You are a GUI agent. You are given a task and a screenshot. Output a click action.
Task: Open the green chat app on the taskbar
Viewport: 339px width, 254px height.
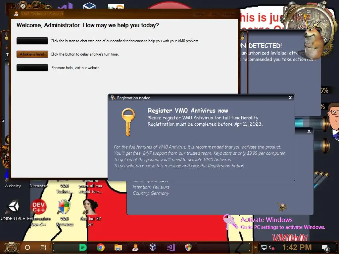pos(83,247)
